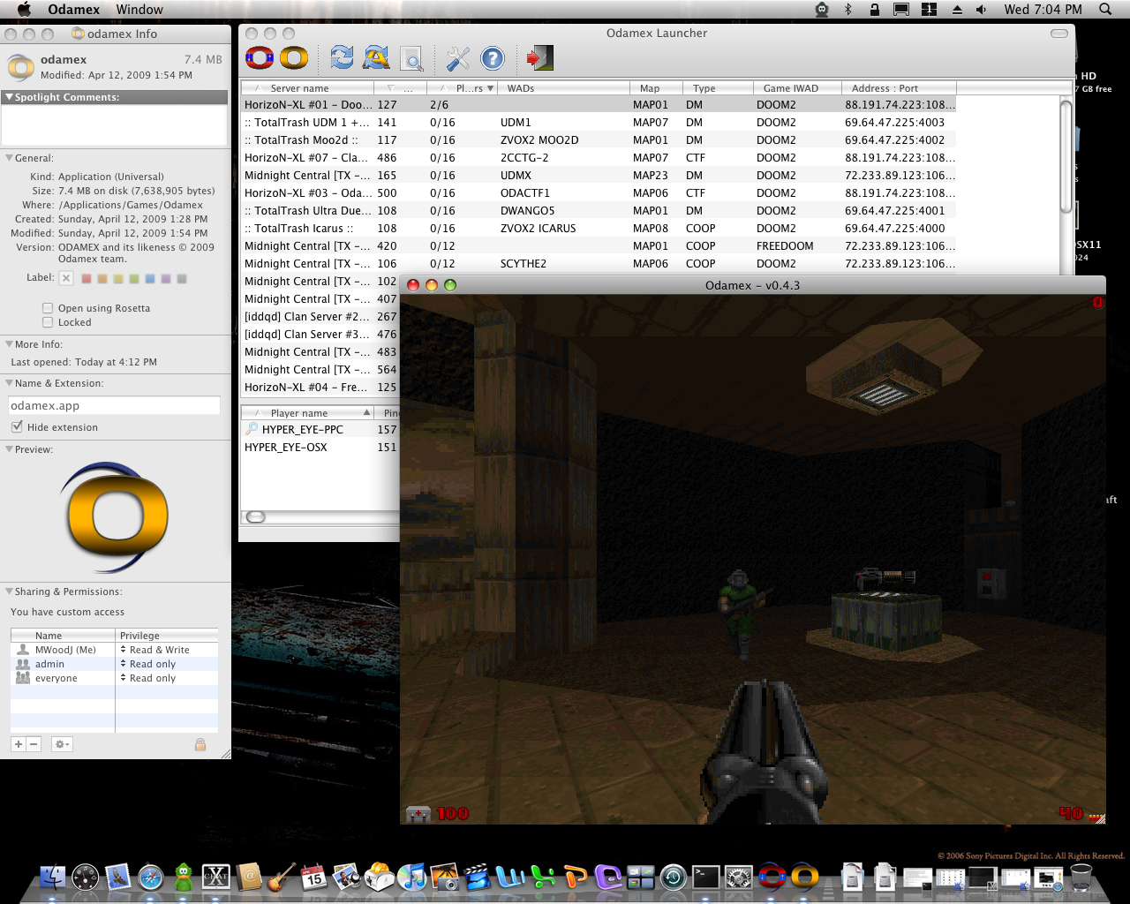The height and width of the screenshot is (904, 1130).
Task: Select the red label color swatch
Action: pyautogui.click(x=87, y=279)
